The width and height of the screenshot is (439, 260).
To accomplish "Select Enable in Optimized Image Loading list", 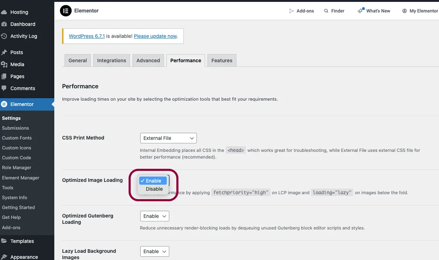I will click(x=153, y=181).
